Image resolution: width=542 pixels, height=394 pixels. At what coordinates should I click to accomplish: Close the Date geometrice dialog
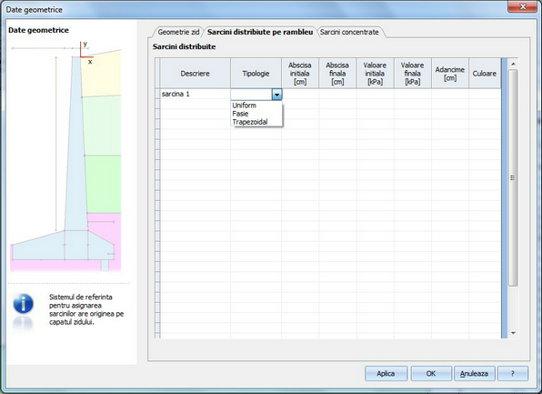522,6
